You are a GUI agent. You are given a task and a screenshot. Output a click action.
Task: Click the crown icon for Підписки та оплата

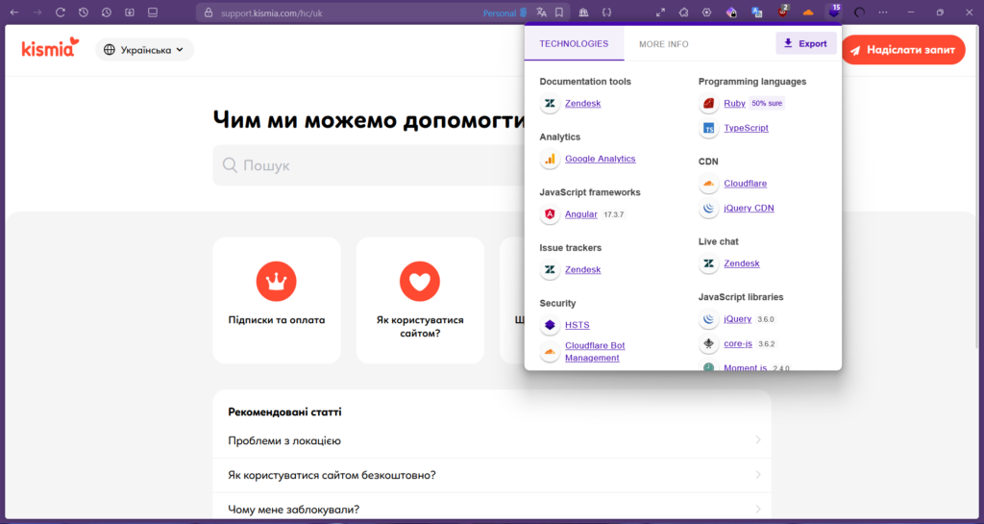point(276,282)
